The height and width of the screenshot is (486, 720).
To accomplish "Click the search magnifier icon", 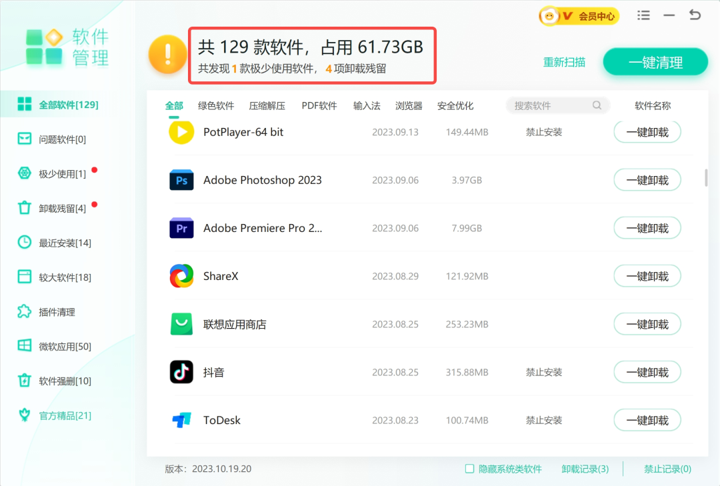I will click(x=597, y=105).
